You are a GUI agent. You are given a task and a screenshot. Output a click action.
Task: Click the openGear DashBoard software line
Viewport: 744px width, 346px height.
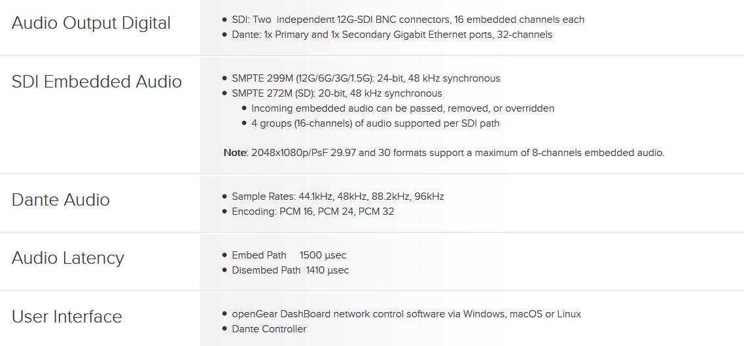[x=406, y=314]
